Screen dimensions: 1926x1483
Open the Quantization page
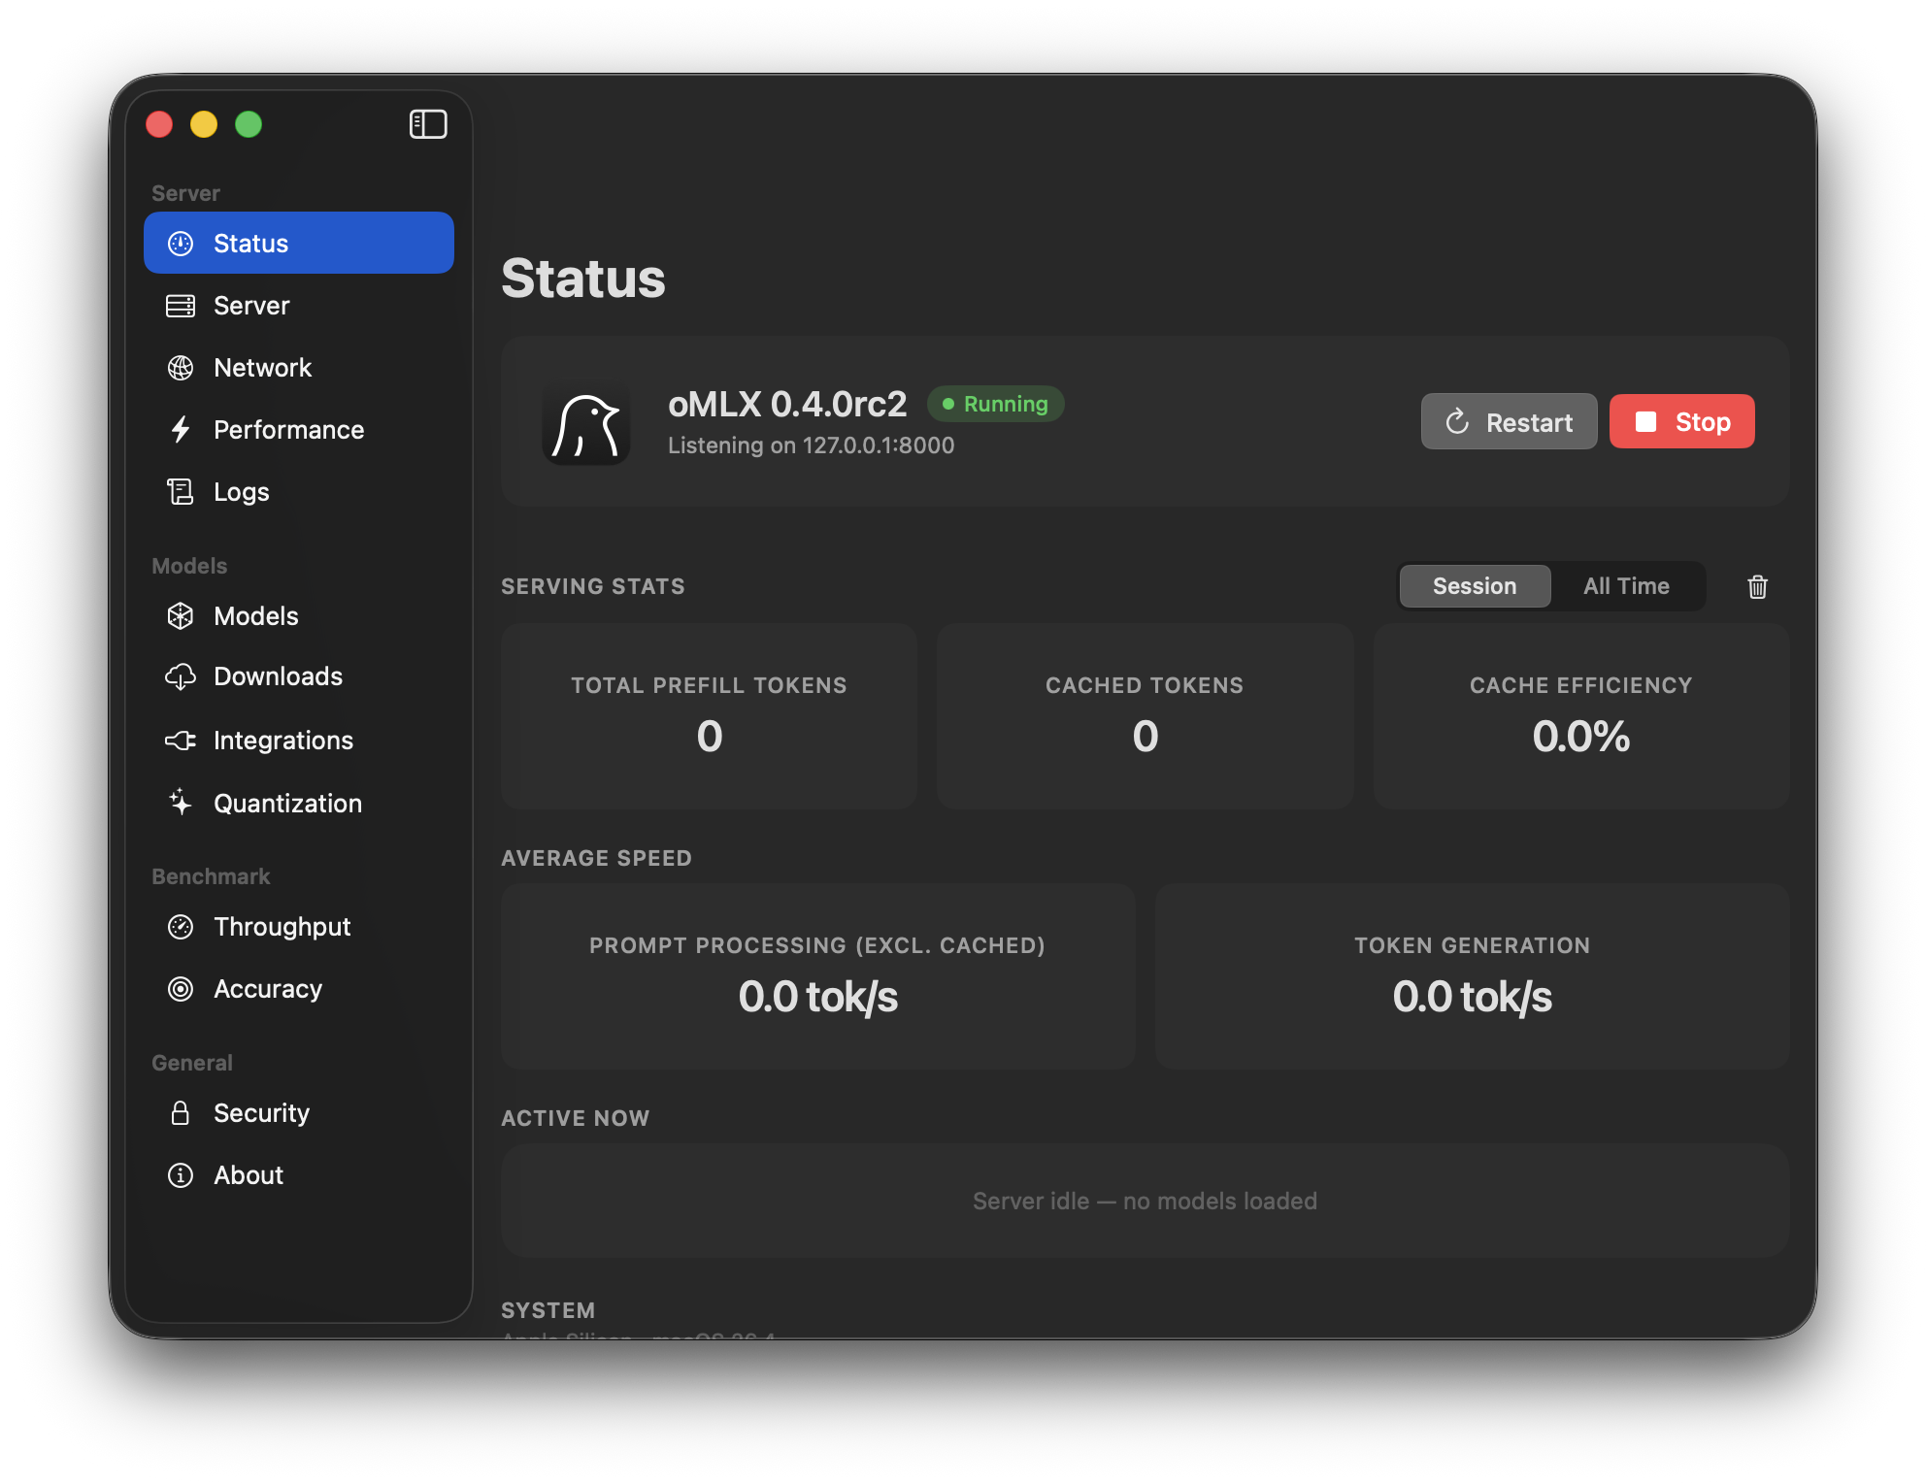tap(299, 803)
